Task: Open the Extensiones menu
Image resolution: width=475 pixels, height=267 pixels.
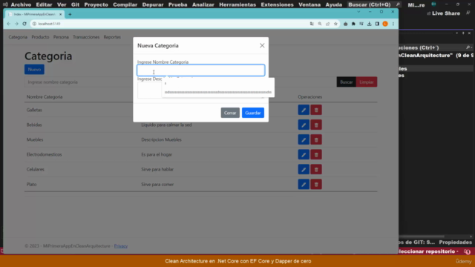Action: 277,4
